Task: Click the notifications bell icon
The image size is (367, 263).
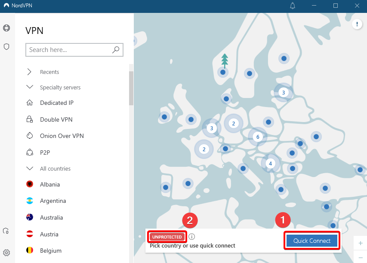Action: coord(293,6)
